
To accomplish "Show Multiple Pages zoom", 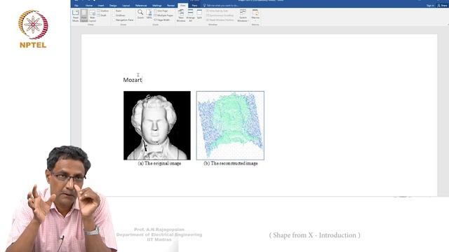I will tap(163, 15).
